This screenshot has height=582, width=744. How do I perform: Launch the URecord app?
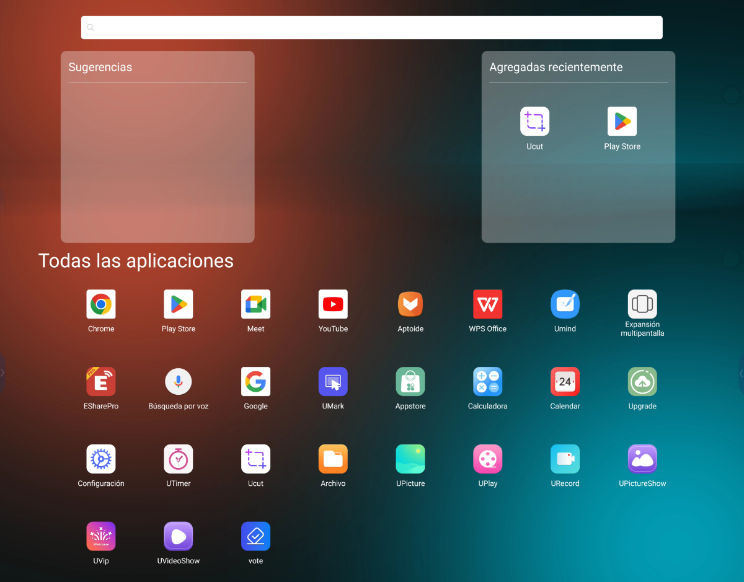click(565, 459)
